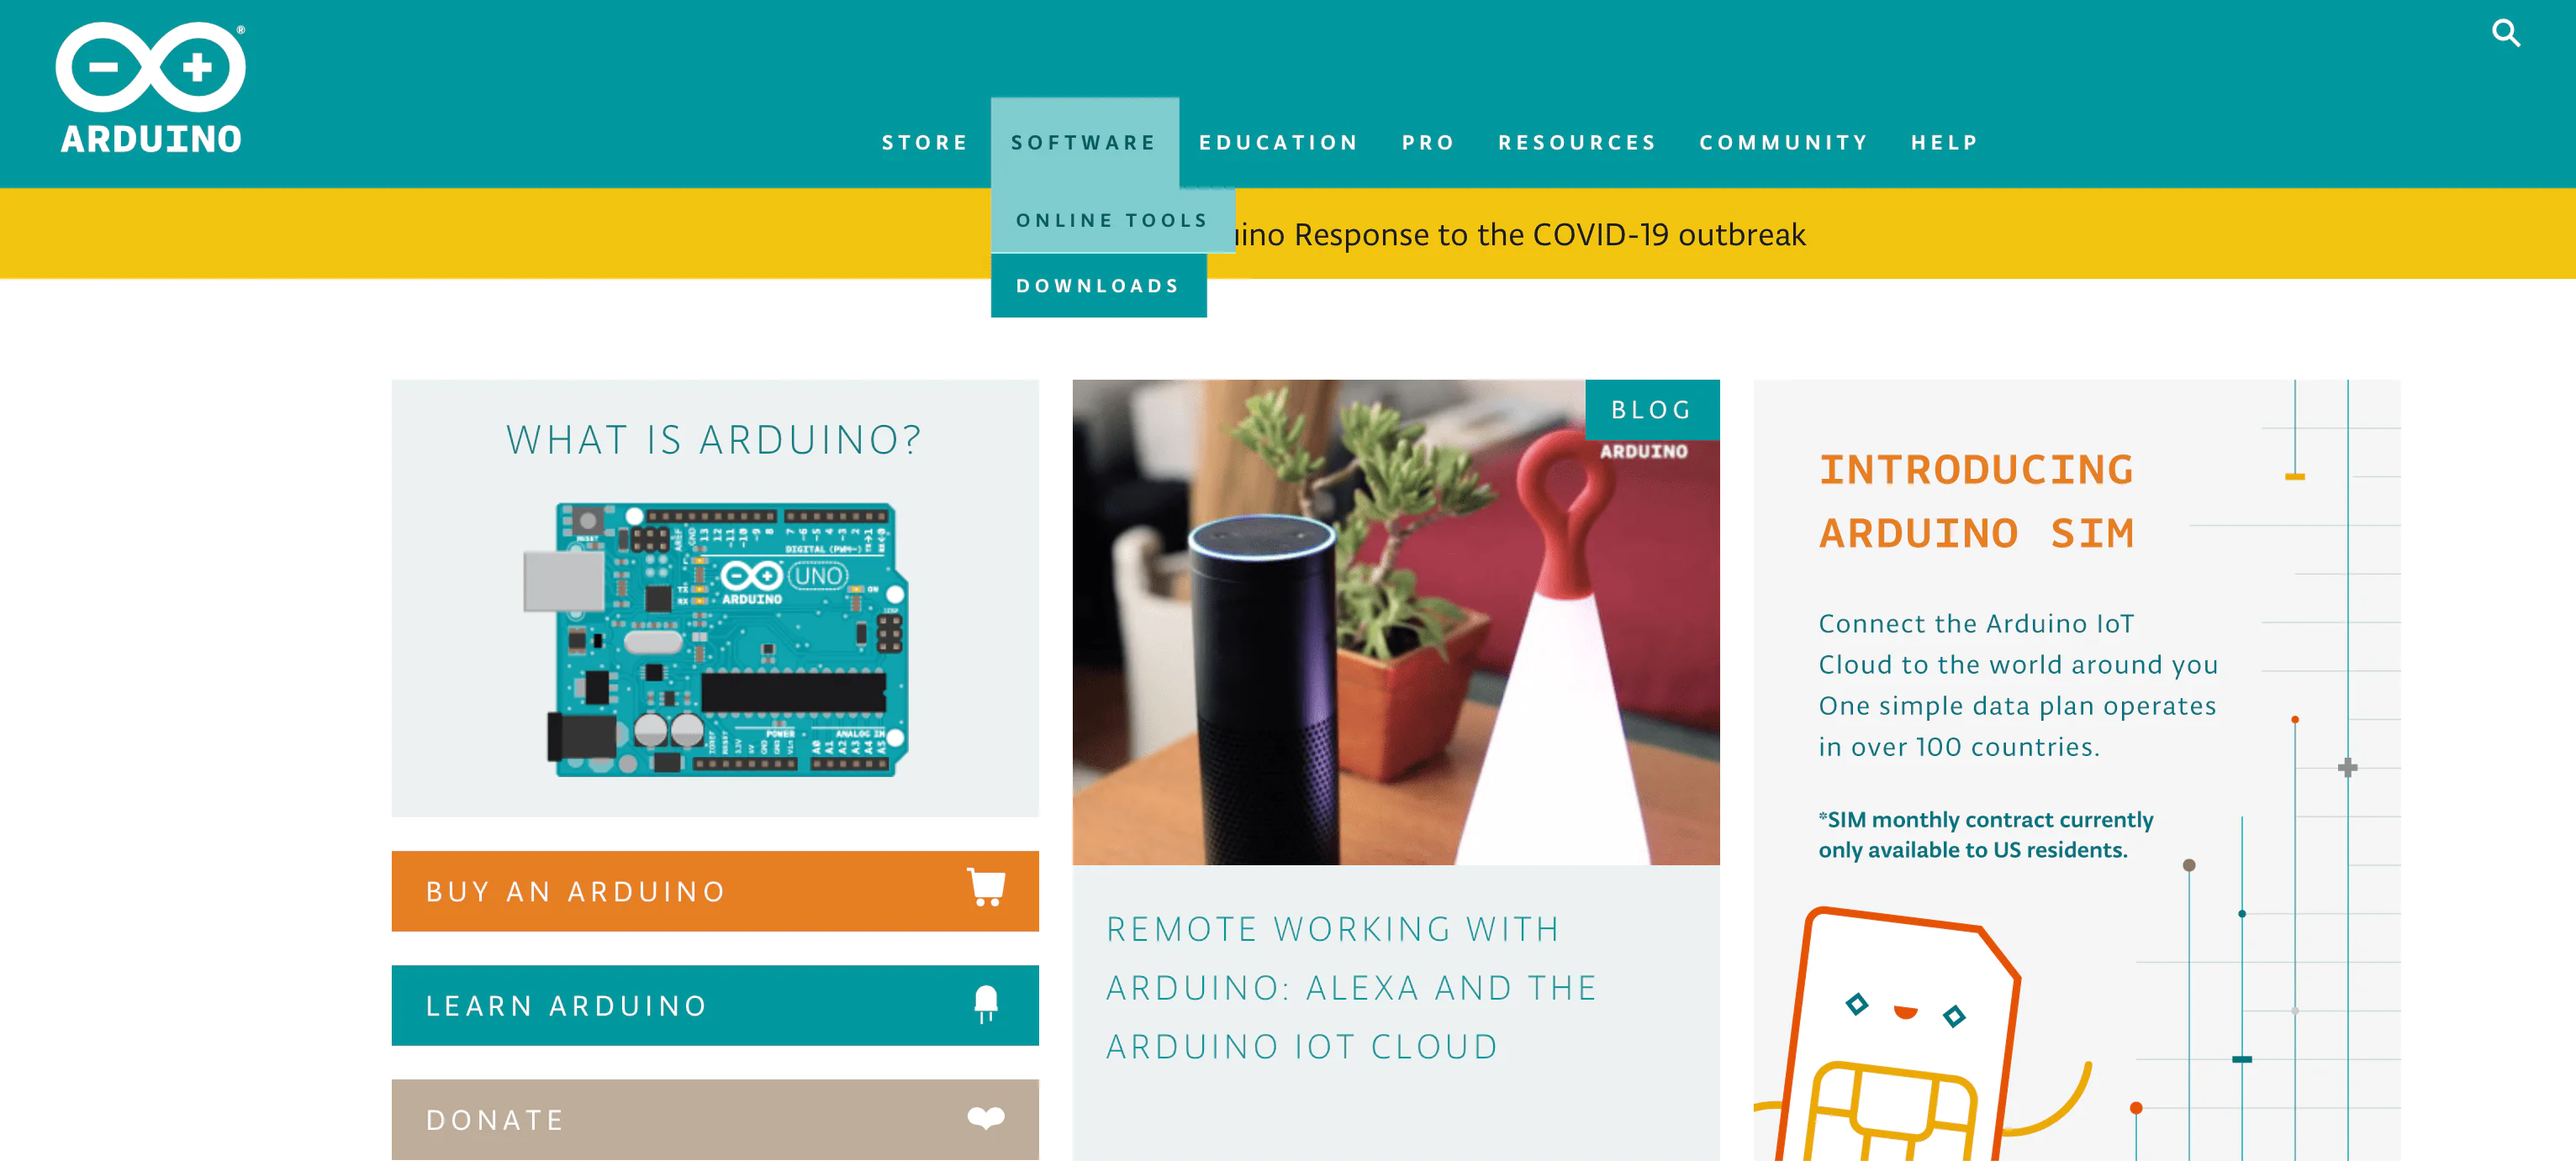
Task: Click the heart icon on Donate
Action: [986, 1118]
